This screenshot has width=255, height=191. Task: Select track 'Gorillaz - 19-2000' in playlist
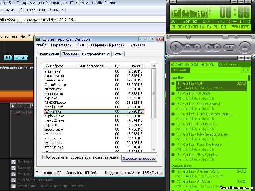(x=209, y=96)
